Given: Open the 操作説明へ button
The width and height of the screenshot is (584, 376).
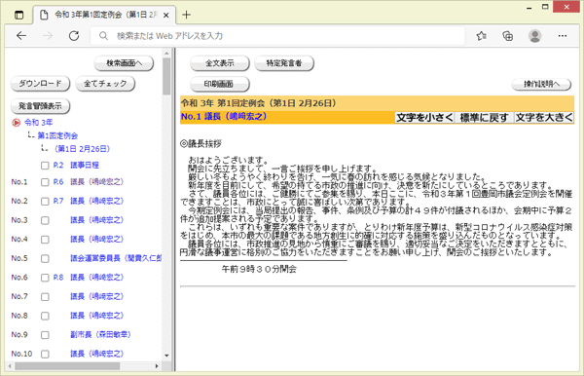Looking at the screenshot, I should pos(541,84).
